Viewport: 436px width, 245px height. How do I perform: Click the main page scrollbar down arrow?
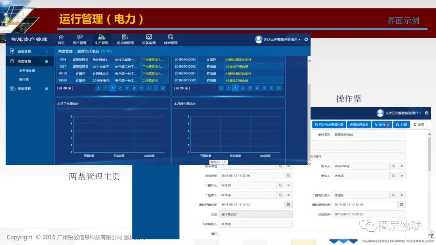pyautogui.click(x=309, y=164)
